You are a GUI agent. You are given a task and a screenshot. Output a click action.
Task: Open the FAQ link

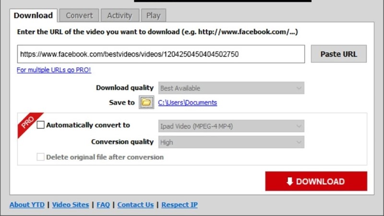coord(103,205)
